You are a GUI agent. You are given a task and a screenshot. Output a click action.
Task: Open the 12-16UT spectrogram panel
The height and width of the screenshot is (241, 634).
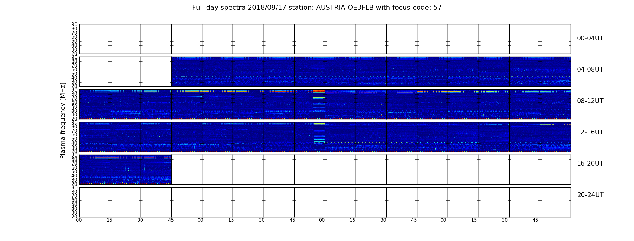[325, 137]
